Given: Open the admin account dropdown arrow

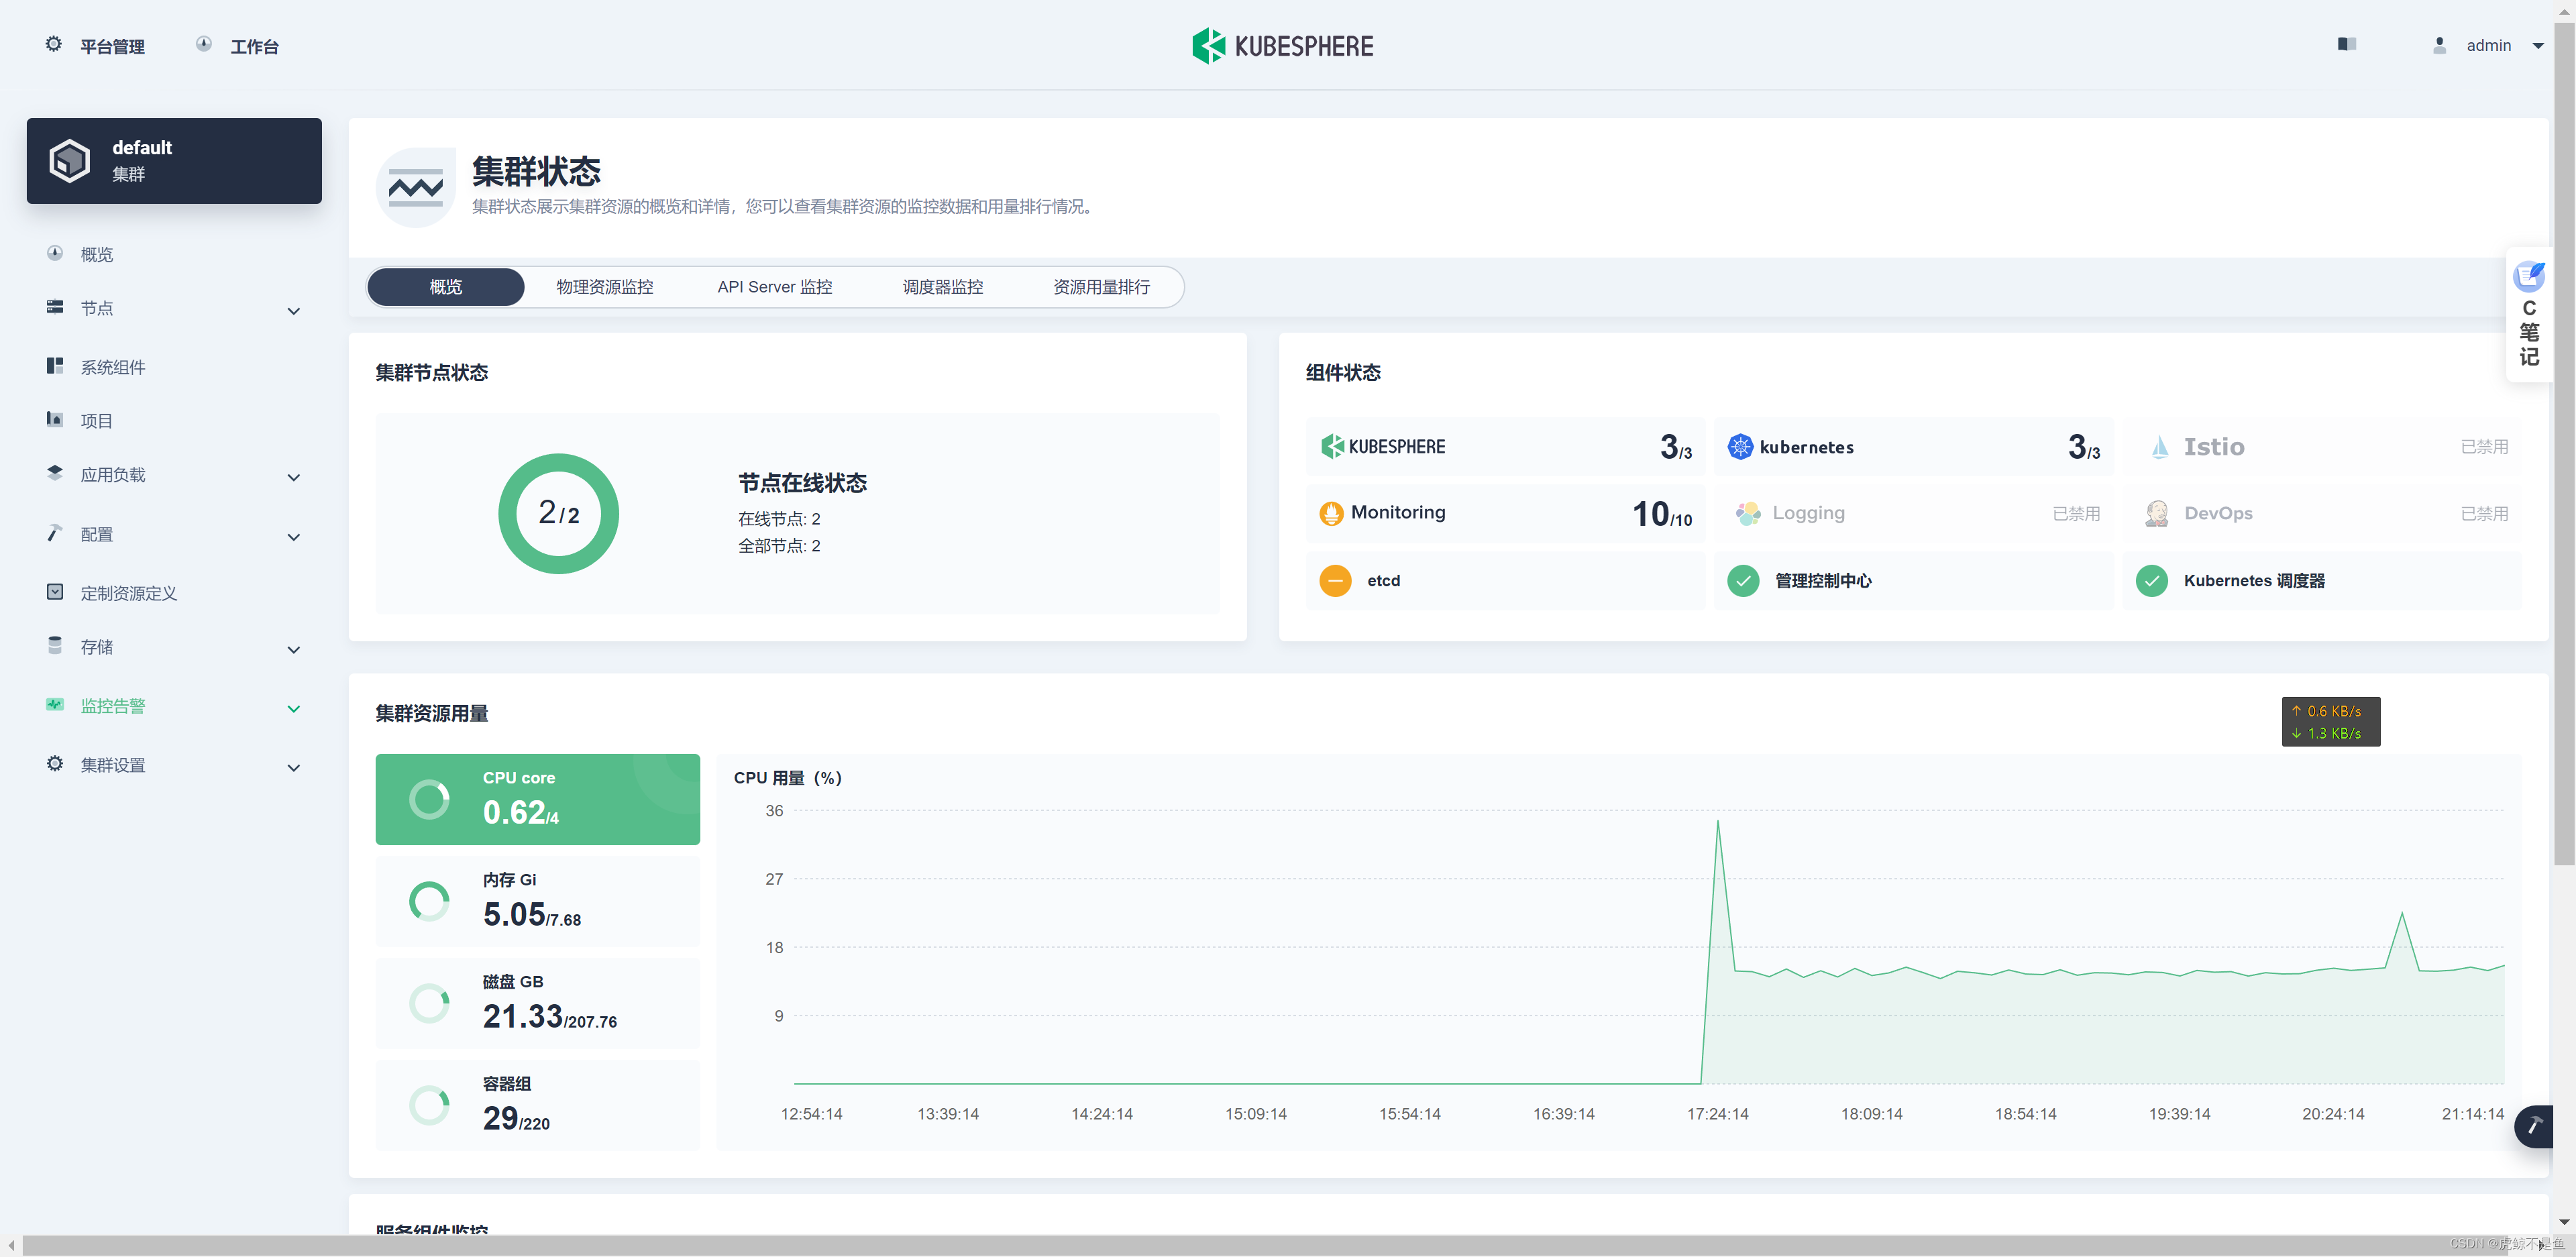Looking at the screenshot, I should pyautogui.click(x=2538, y=45).
